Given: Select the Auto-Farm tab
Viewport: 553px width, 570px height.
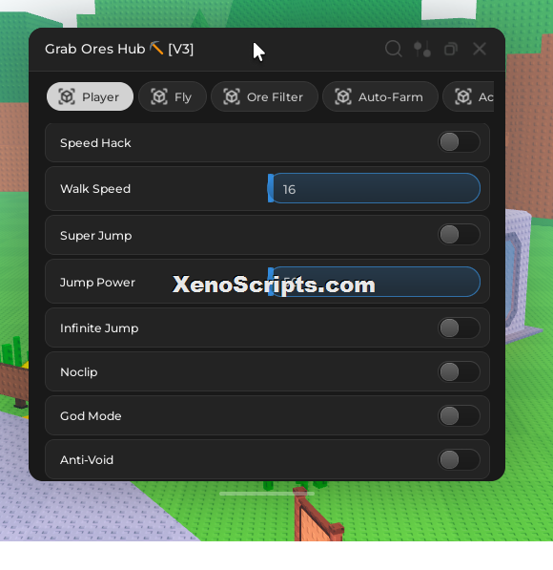Looking at the screenshot, I should [380, 96].
